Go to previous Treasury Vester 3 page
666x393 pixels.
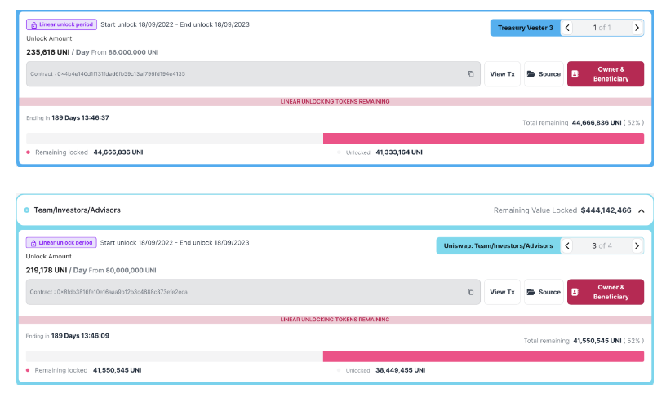point(567,28)
